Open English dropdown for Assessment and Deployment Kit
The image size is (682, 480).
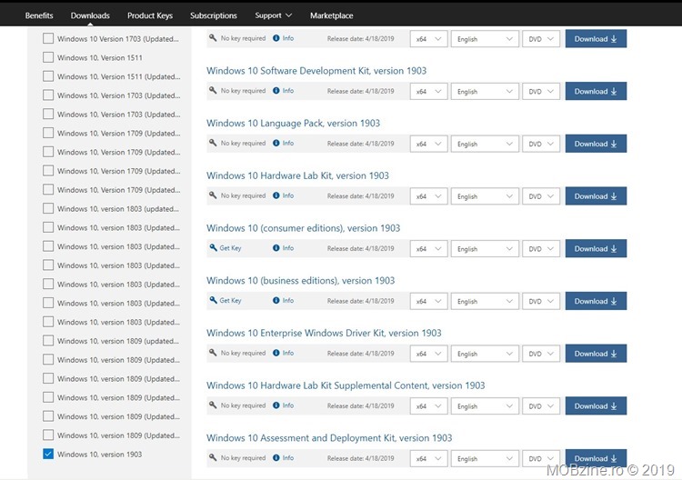pos(485,459)
